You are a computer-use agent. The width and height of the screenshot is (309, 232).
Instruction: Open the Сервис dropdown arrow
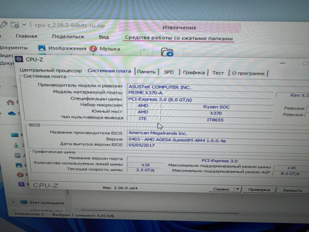pyautogui.click(x=237, y=190)
